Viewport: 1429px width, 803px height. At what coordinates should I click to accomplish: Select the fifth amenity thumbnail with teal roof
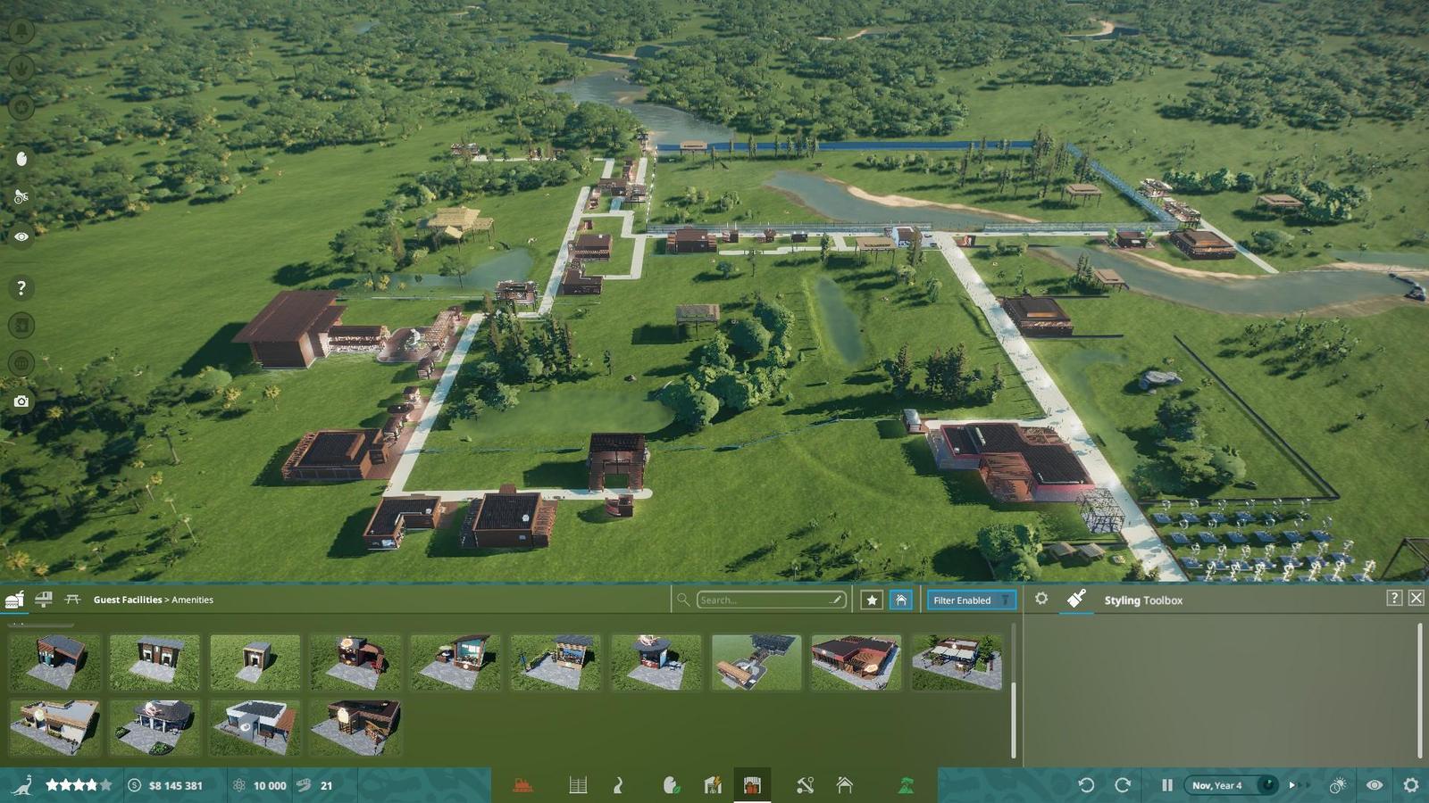coord(455,662)
